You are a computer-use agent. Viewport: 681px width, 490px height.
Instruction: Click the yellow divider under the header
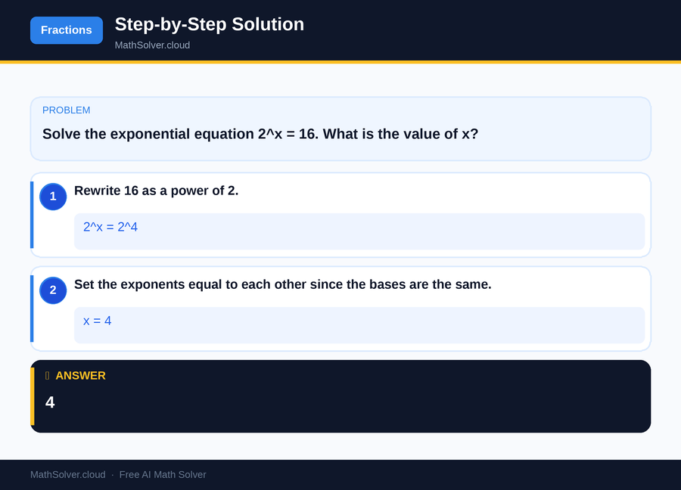(x=340, y=63)
